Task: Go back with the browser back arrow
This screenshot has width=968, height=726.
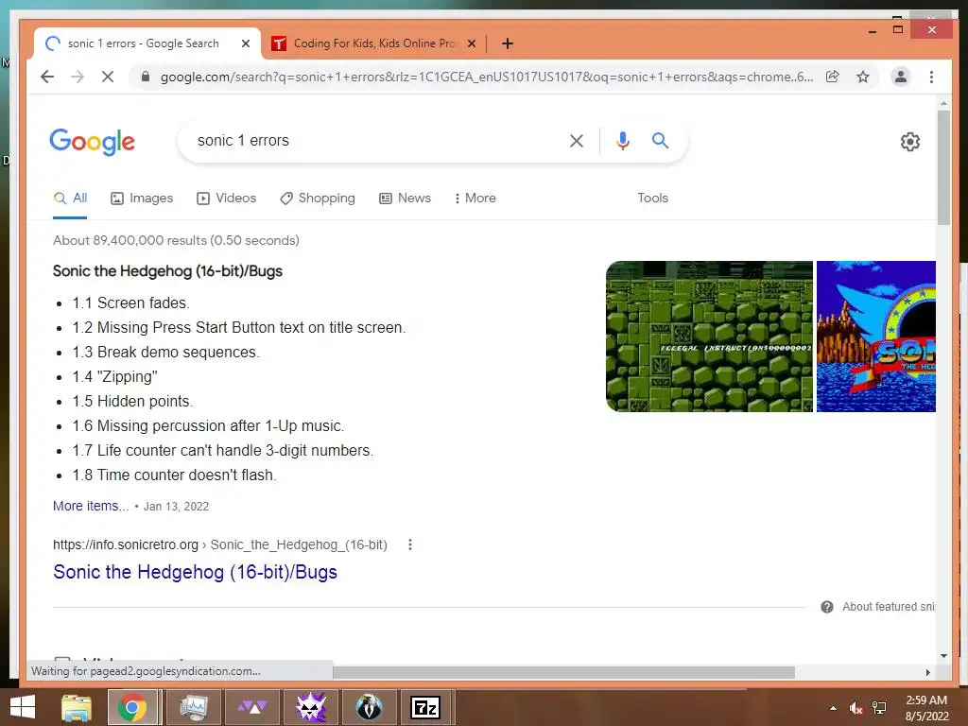Action: click(x=47, y=77)
